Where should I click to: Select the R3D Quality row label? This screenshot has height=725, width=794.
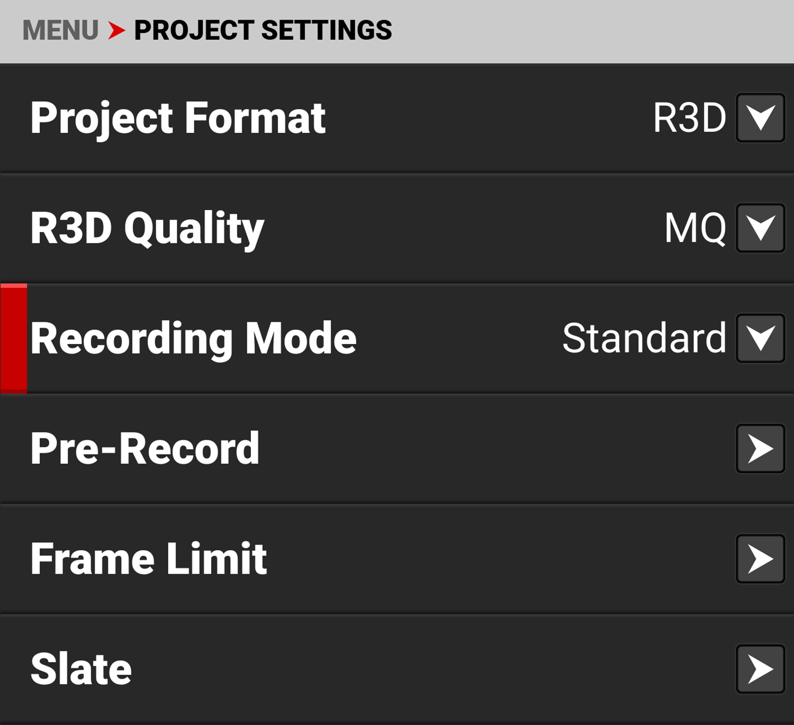(147, 228)
